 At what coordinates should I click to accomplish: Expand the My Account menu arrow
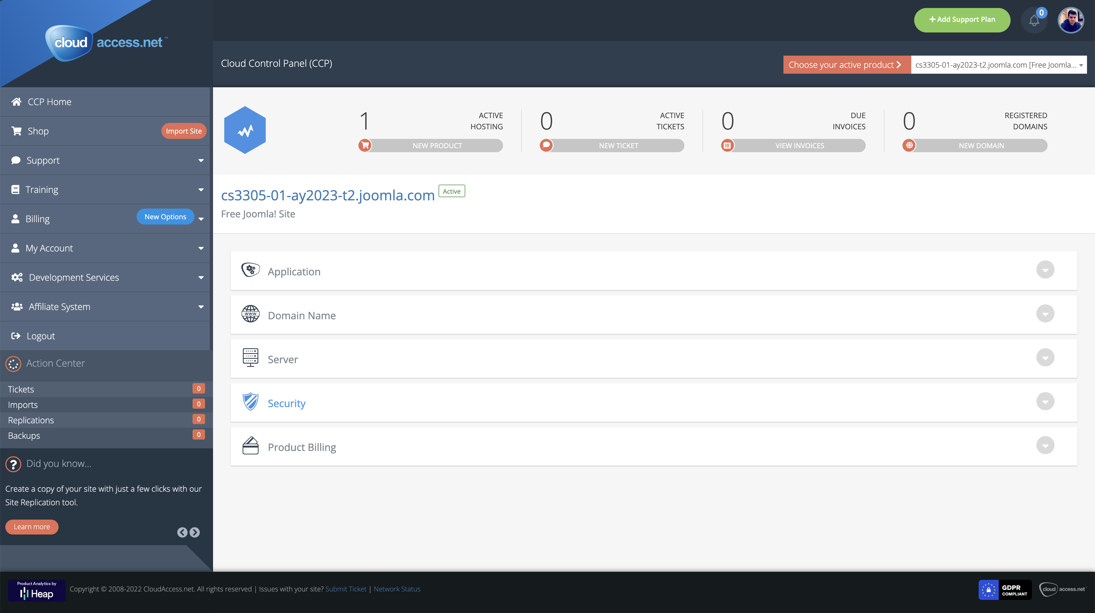pos(201,248)
